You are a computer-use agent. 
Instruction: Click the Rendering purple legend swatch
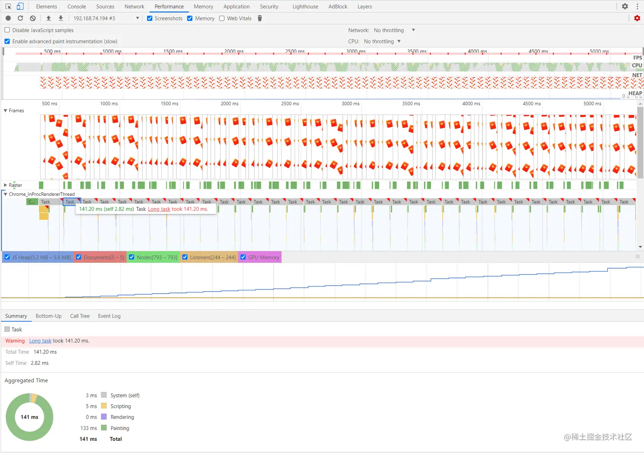pyautogui.click(x=104, y=417)
